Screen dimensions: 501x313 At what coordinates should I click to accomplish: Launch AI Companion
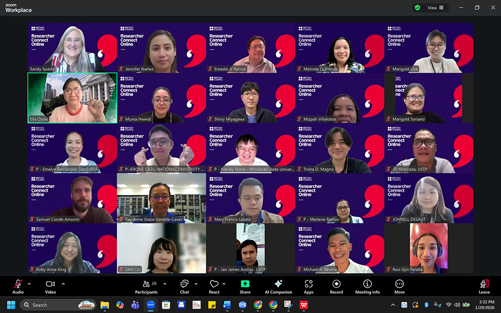click(x=278, y=285)
